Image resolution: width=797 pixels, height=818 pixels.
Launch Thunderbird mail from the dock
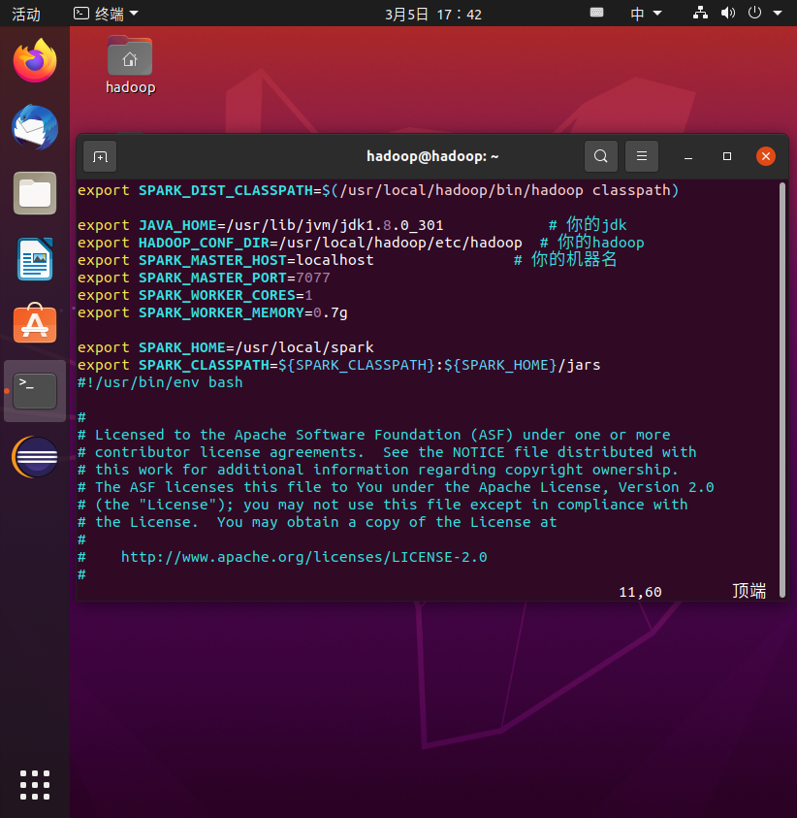[35, 127]
